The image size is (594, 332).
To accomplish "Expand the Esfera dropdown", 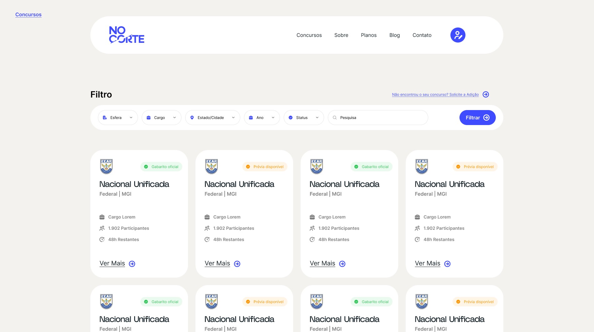I will click(x=118, y=118).
